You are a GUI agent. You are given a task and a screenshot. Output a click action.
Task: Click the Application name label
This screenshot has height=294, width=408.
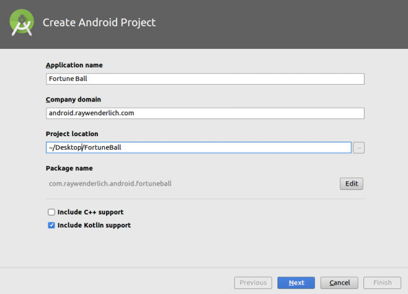click(x=74, y=65)
